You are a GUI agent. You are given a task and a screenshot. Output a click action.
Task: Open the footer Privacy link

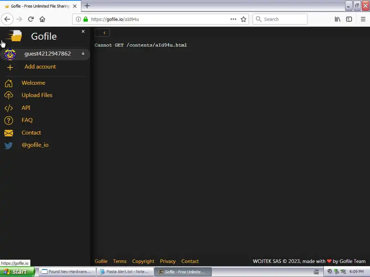point(168,261)
